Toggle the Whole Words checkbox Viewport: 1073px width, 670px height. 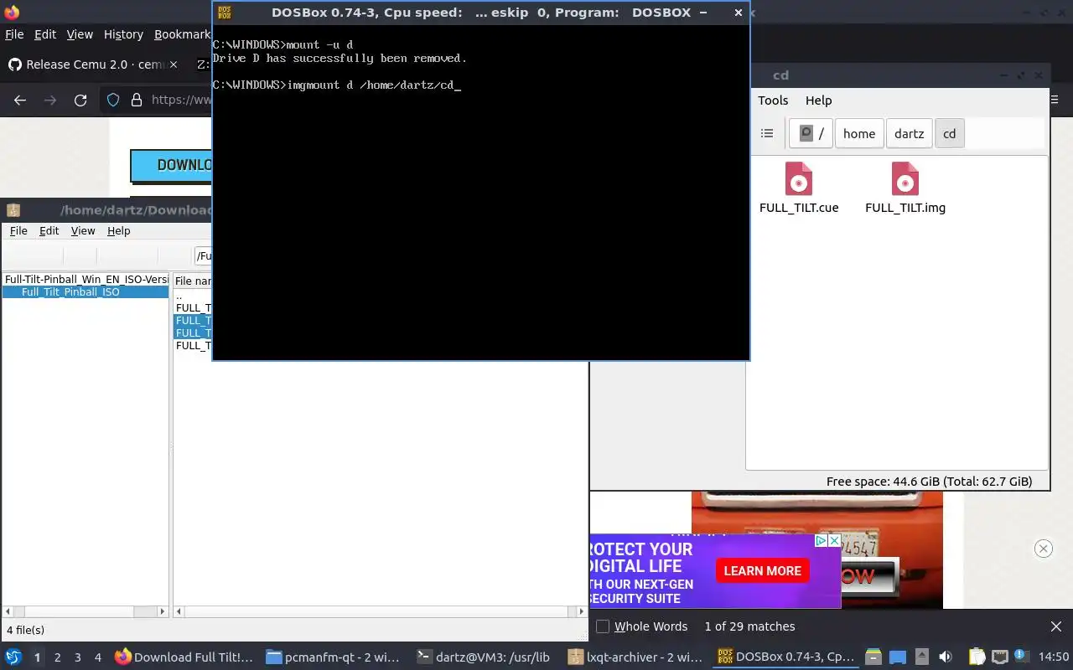(603, 626)
